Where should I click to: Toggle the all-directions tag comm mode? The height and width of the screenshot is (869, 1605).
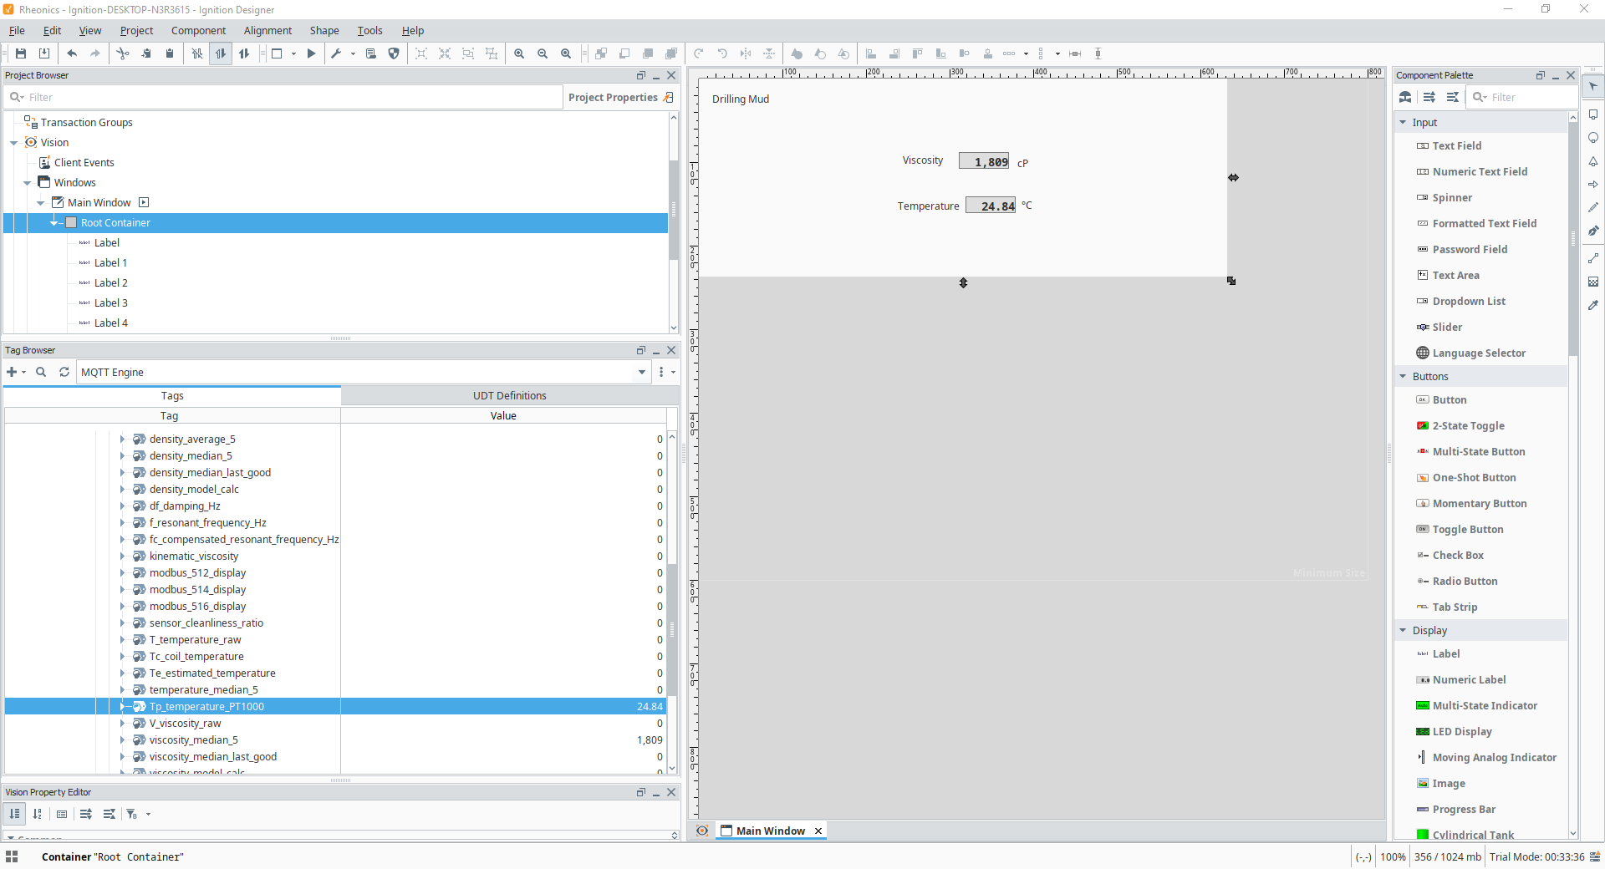(244, 53)
